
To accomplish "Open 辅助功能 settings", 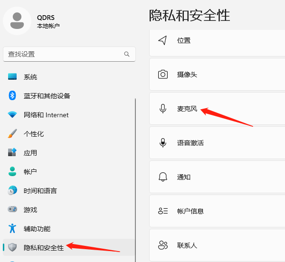I will [x=37, y=229].
